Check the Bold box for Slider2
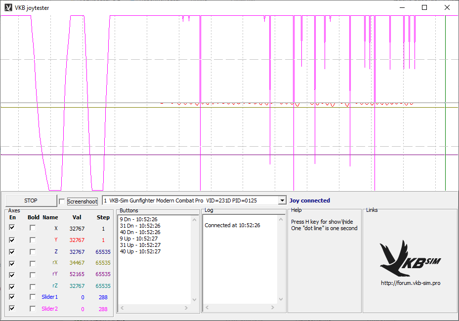 click(x=33, y=309)
